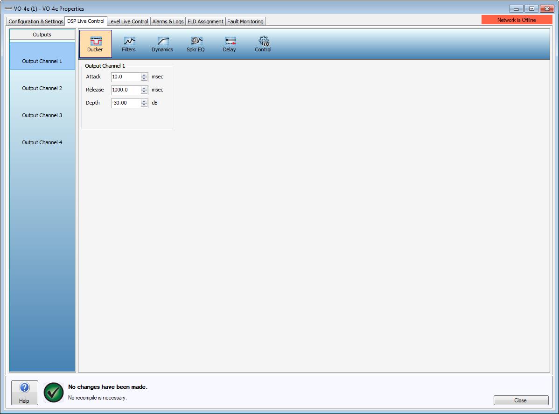Screen dimensions: 559x414
Task: Increase Depth with up spinner arrow
Action: click(x=144, y=101)
